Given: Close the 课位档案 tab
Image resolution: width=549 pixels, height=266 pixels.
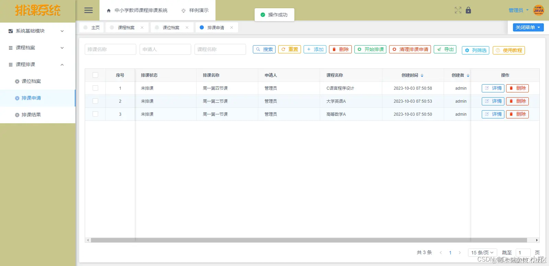Looking at the screenshot, I should pyautogui.click(x=187, y=28).
